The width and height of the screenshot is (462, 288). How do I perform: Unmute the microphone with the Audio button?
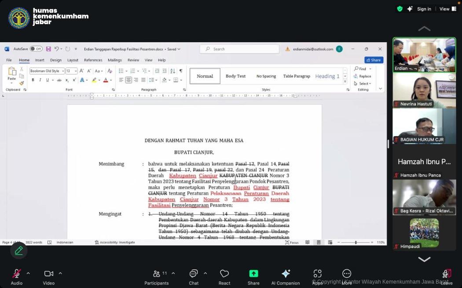coord(16,274)
